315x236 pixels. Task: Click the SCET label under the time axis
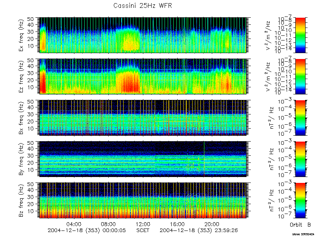coord(143,230)
